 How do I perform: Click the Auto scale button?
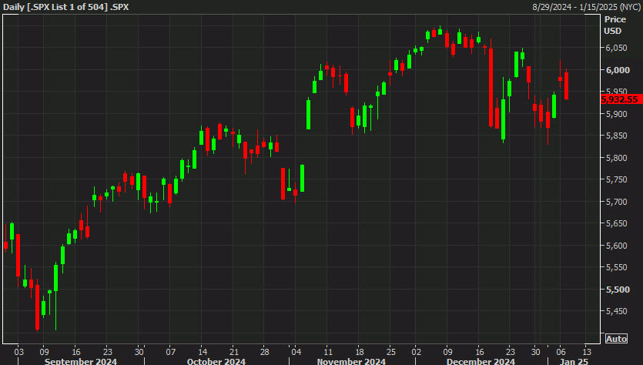pos(616,339)
